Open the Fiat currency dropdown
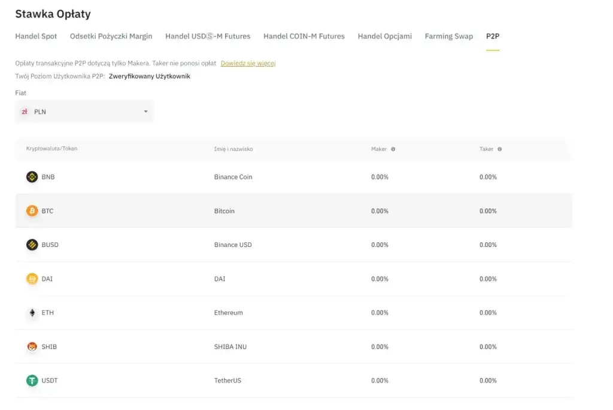 coord(84,111)
